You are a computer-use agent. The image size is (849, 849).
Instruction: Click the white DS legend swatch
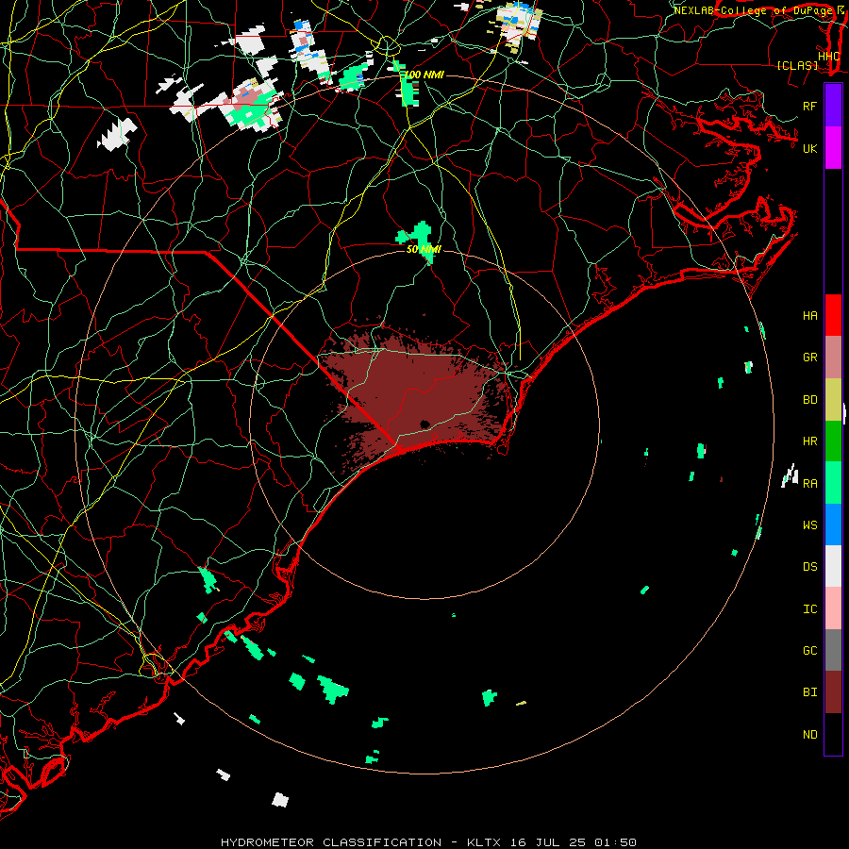[833, 566]
